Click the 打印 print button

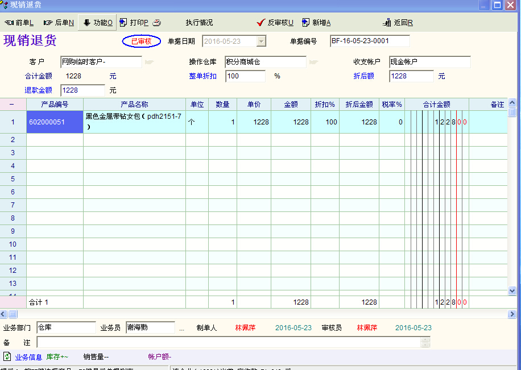coord(134,23)
